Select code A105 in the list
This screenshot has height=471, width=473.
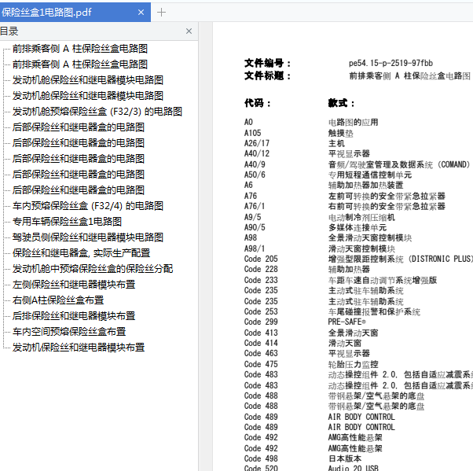[253, 133]
